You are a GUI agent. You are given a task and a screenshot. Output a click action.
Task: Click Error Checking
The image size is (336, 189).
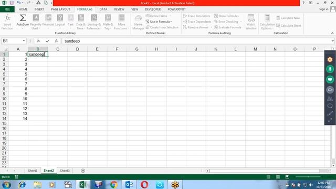click(226, 22)
